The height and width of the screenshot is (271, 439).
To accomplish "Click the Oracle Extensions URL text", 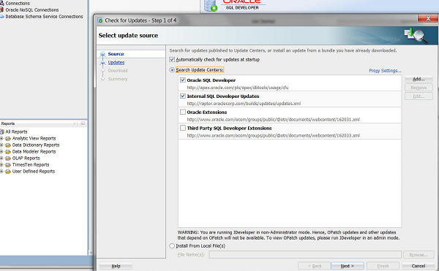I will pyautogui.click(x=273, y=120).
